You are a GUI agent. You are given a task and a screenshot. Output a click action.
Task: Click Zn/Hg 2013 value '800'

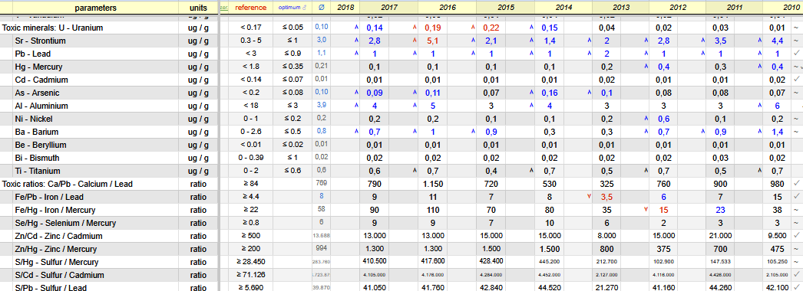[607, 249]
